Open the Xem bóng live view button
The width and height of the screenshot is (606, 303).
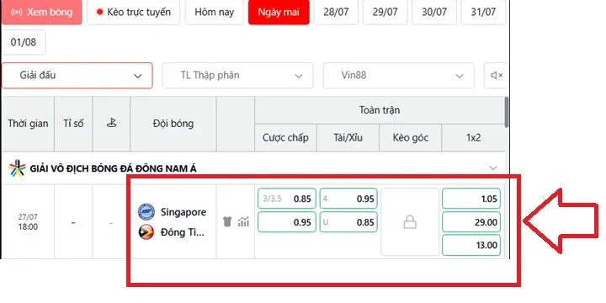(42, 12)
